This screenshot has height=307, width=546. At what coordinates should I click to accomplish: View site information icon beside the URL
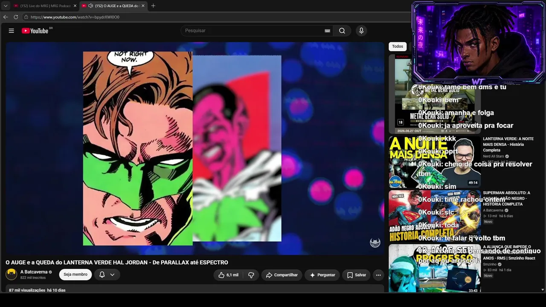point(26,17)
